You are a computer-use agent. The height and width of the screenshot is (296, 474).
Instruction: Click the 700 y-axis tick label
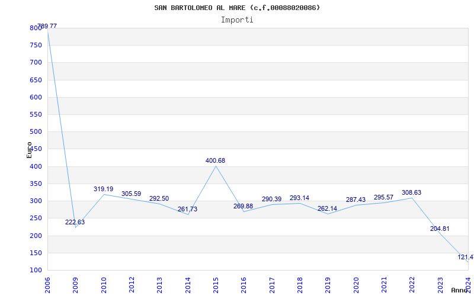point(36,63)
